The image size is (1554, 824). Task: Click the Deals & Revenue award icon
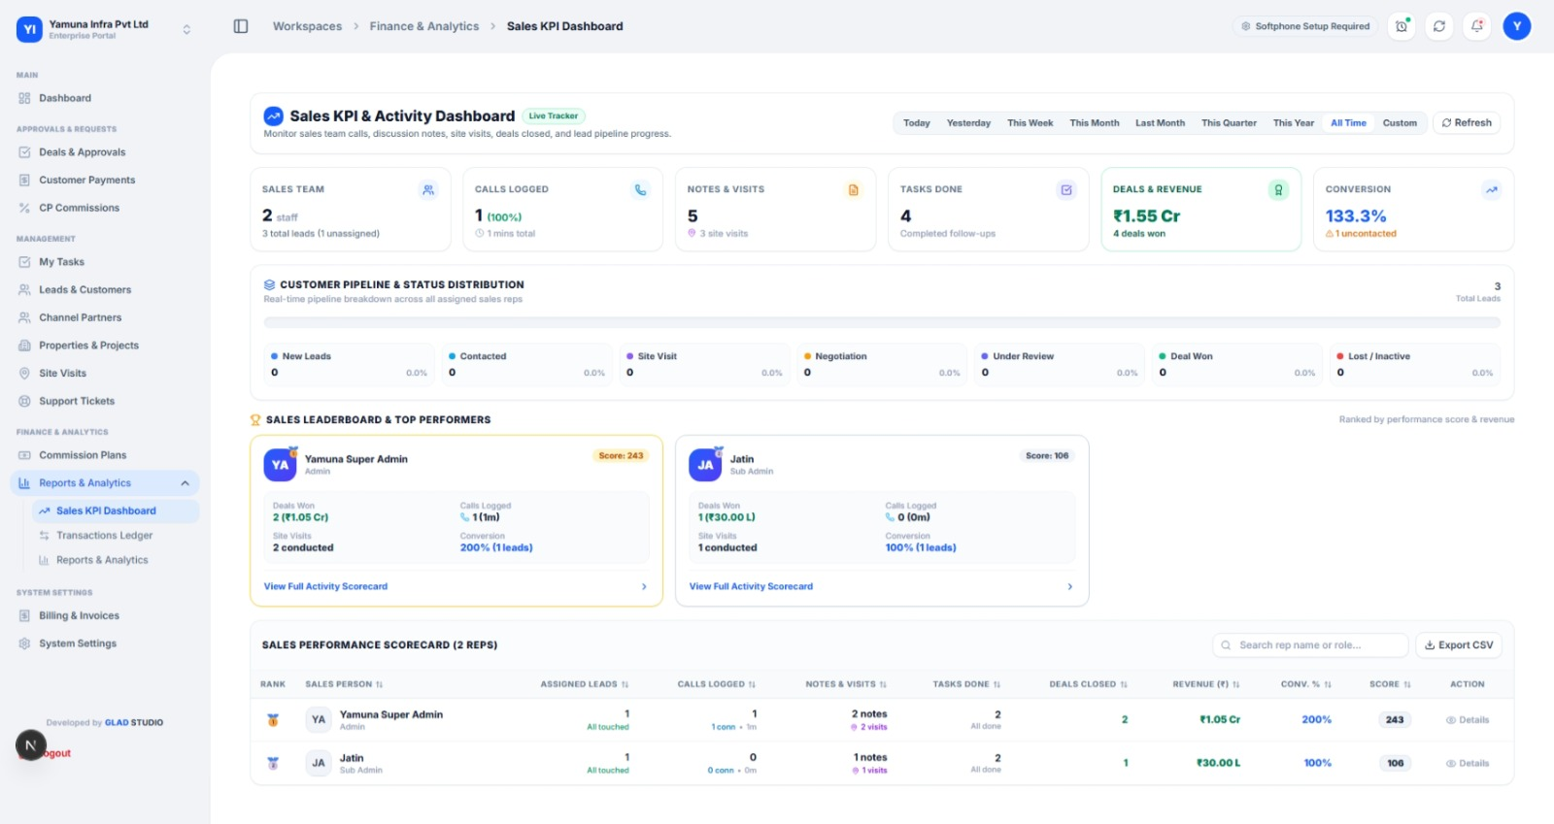coord(1279,190)
